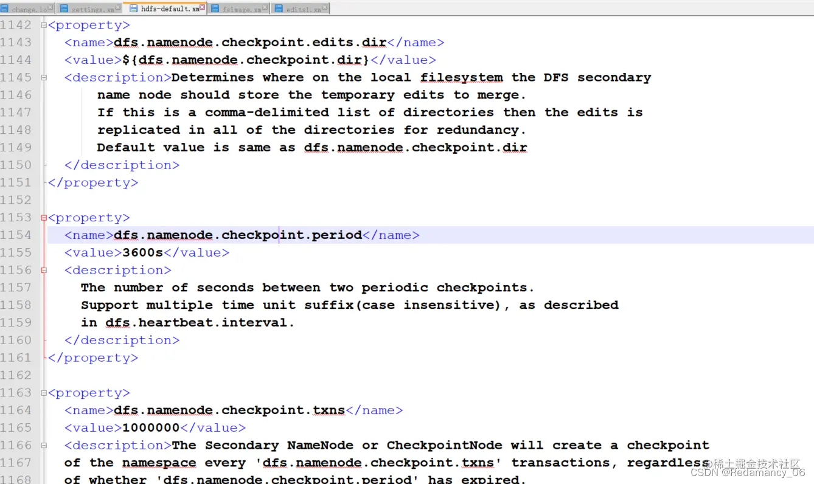Collapse the description fold at line 1156
814x484 pixels.
point(44,270)
